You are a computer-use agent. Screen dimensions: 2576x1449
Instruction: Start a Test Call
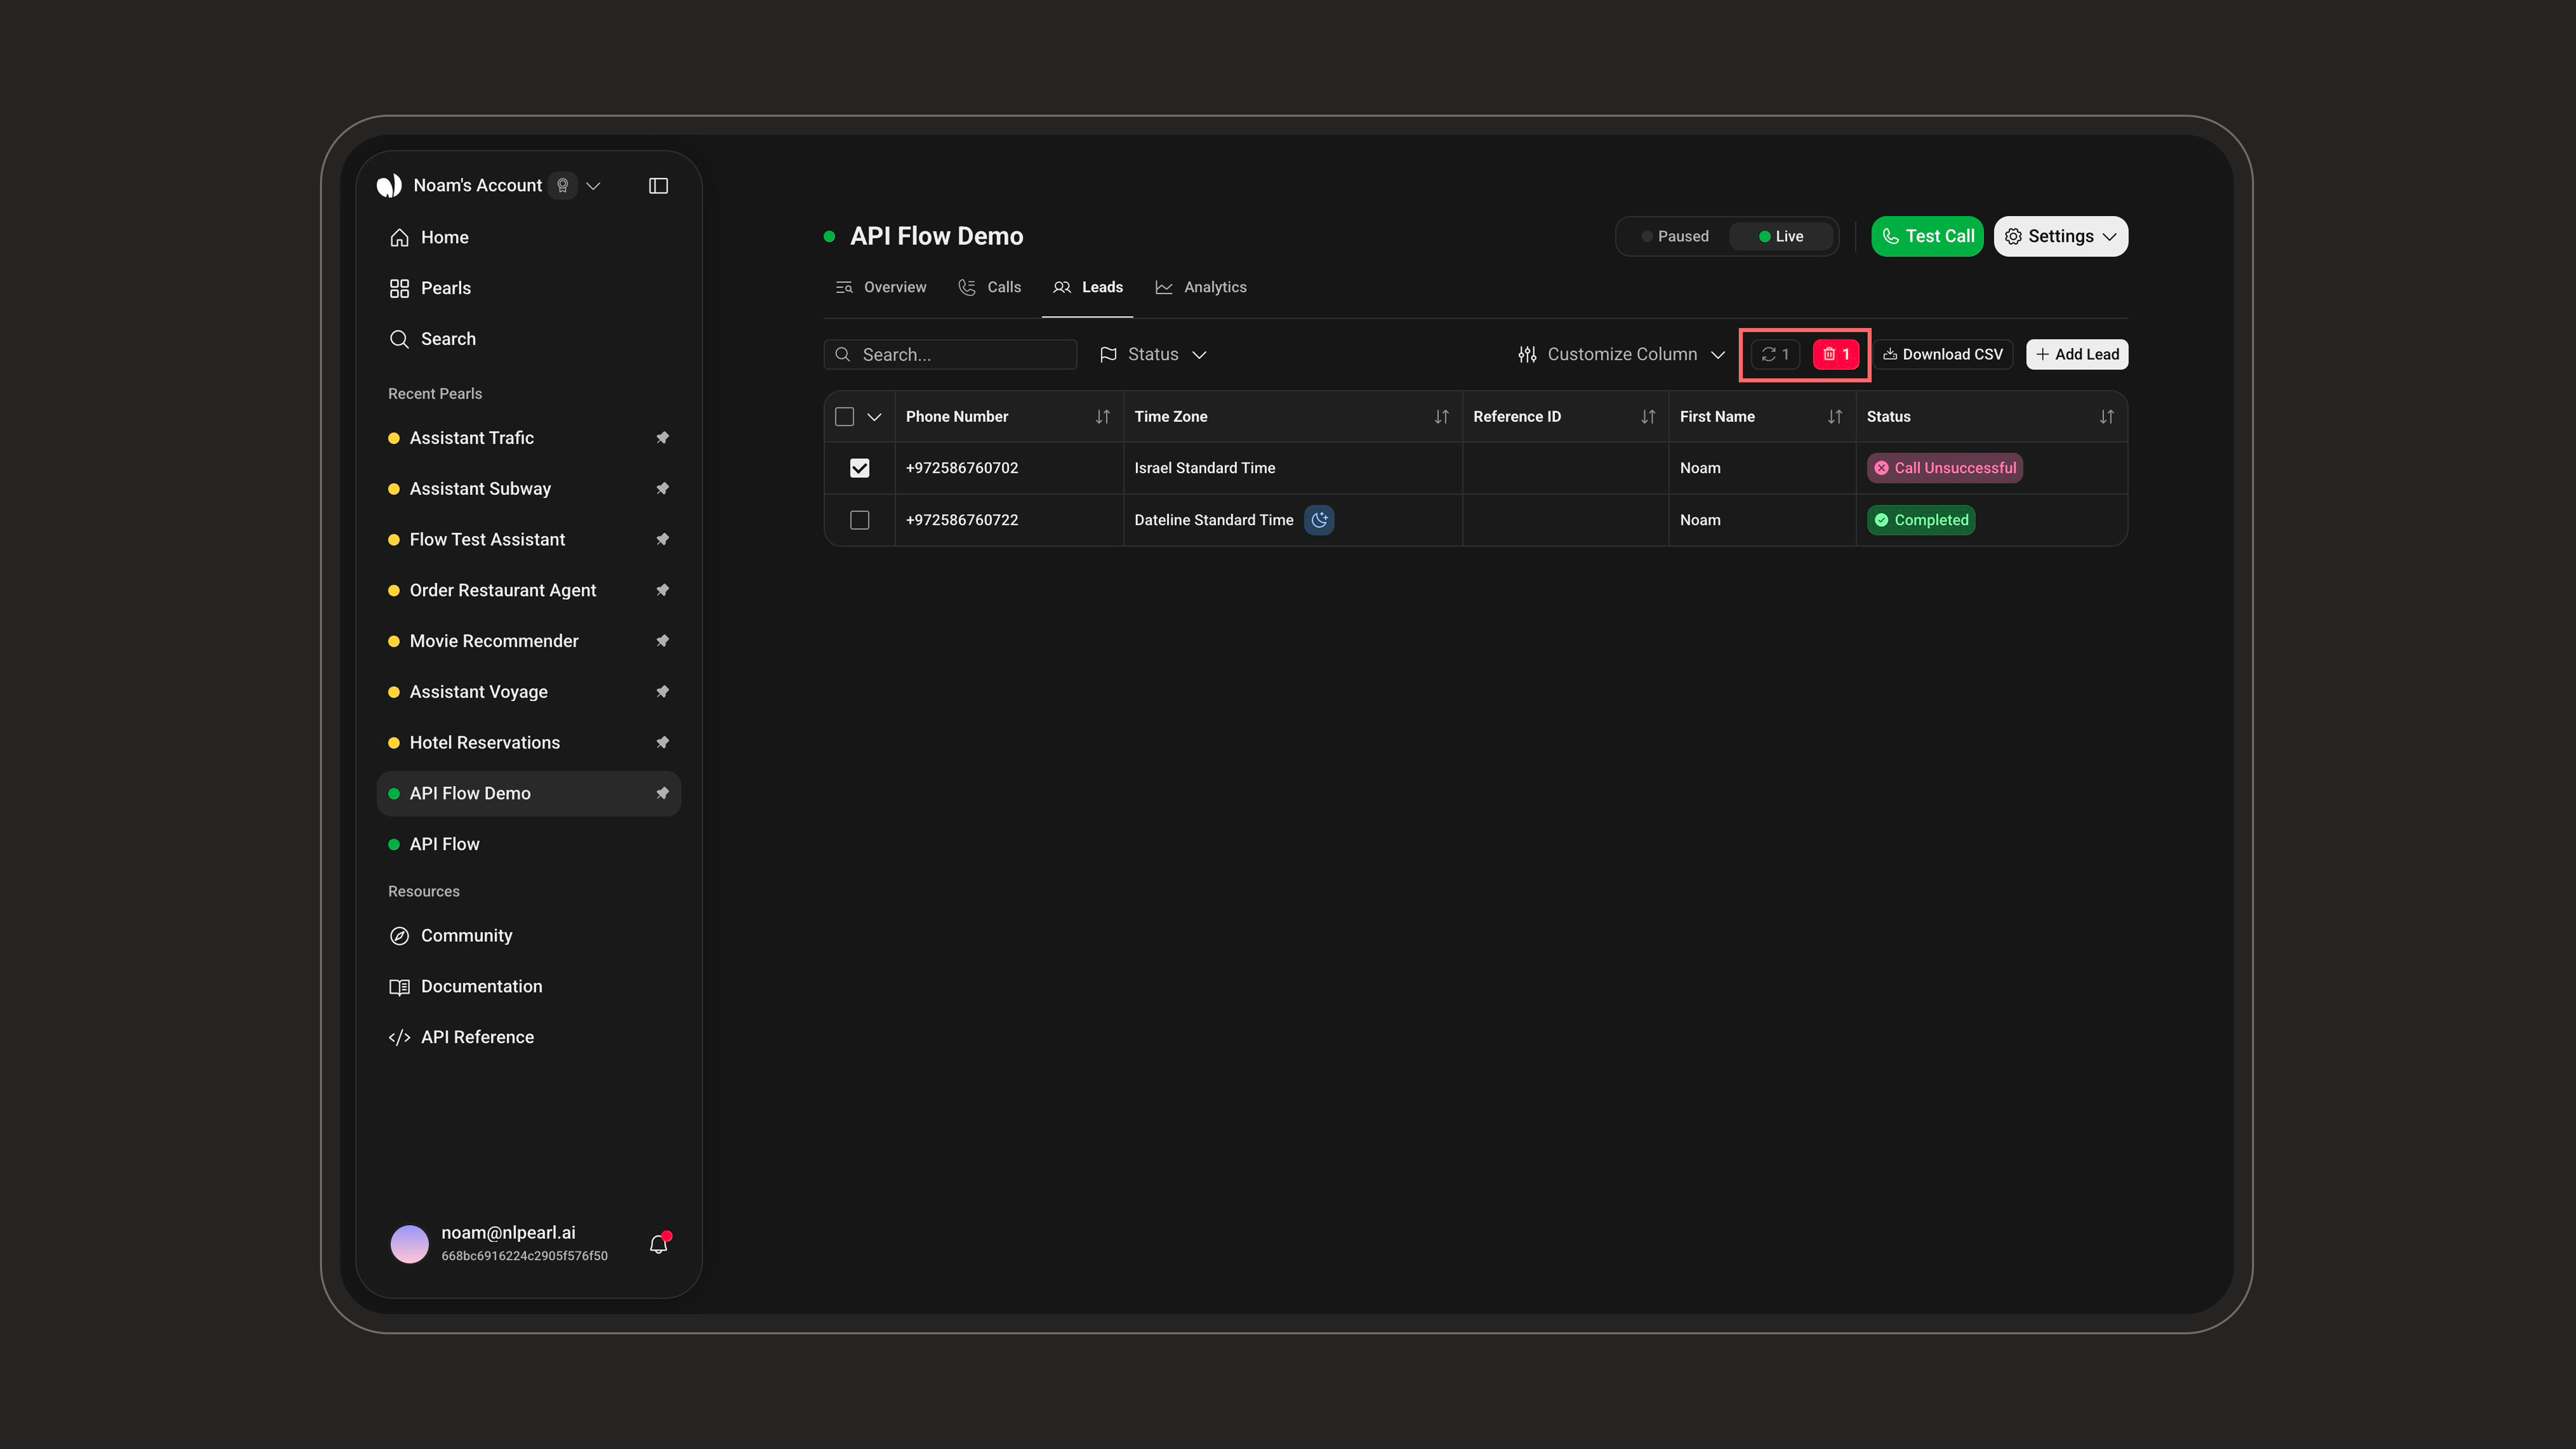click(x=1927, y=237)
